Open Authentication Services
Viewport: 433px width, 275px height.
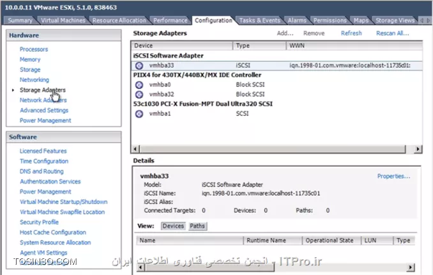pyautogui.click(x=50, y=182)
